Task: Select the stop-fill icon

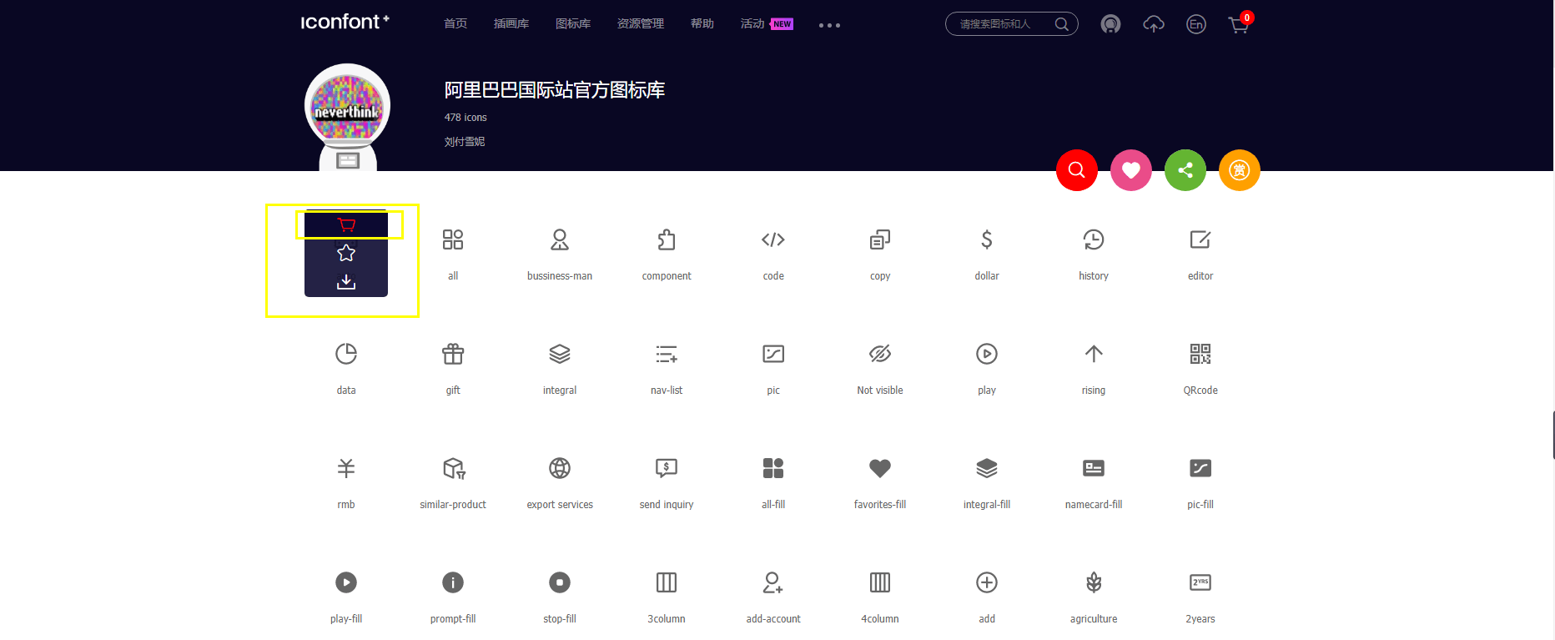Action: coord(560,582)
